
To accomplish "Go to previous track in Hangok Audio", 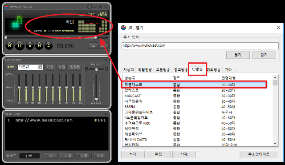I will [9, 45].
